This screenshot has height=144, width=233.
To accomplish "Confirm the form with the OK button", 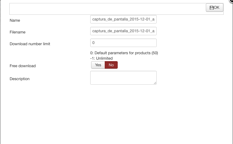I will coord(214,8).
